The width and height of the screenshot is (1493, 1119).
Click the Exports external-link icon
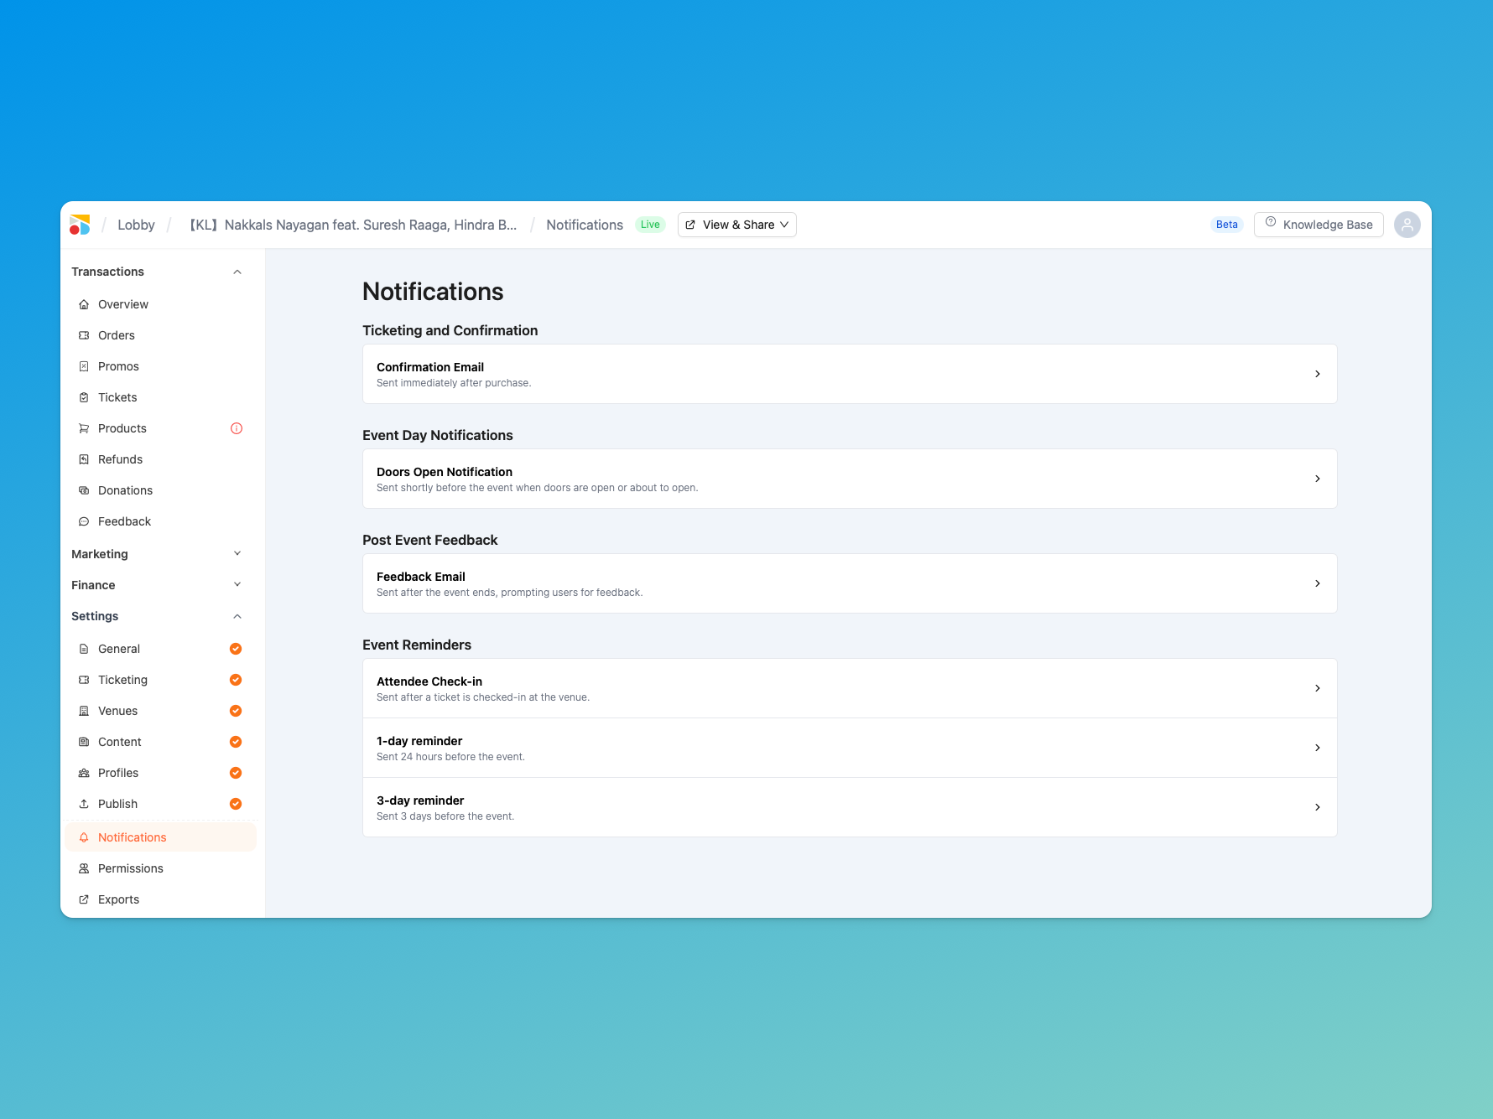point(84,899)
